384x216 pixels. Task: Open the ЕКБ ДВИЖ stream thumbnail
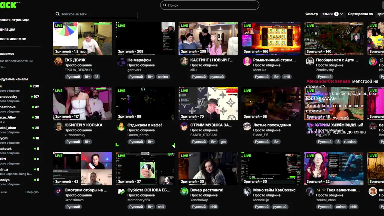[x=82, y=38]
